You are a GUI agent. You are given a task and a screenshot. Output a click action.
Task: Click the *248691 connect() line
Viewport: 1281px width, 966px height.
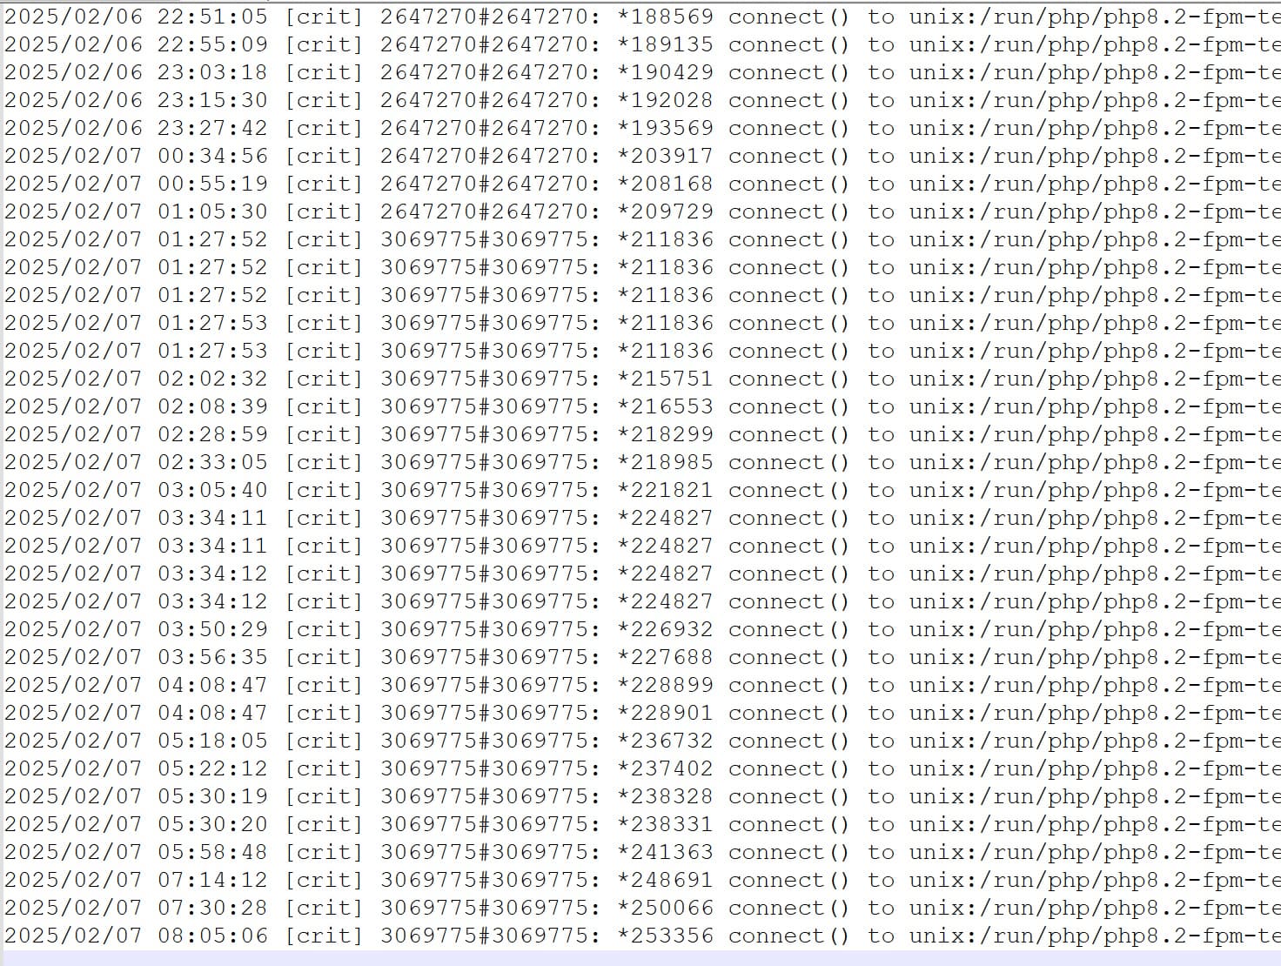[x=640, y=880]
